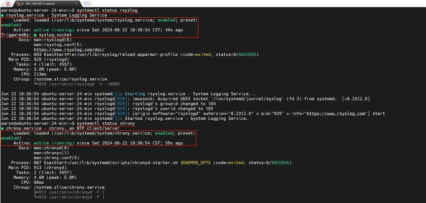Click 'Started rsyslog.service' log line
Viewport: 426px width, 203px height.
124,118
